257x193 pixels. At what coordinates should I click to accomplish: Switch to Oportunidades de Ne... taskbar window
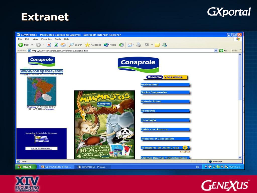point(56,167)
